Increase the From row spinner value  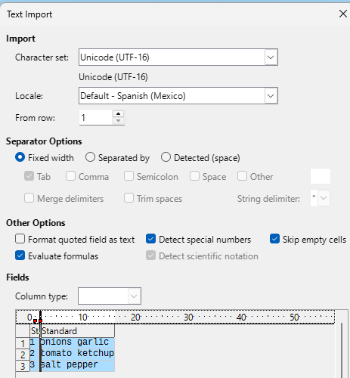[x=118, y=113]
